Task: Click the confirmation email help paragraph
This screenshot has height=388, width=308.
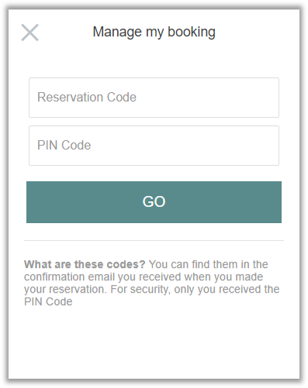Action: click(x=152, y=283)
